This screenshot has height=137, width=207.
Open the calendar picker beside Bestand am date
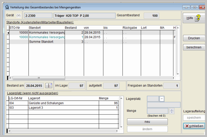49,86
